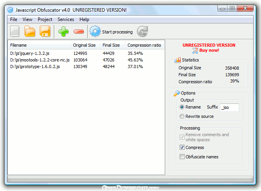The width and height of the screenshot is (261, 191).
Task: Click final size value 47026
Action: click(109, 60)
